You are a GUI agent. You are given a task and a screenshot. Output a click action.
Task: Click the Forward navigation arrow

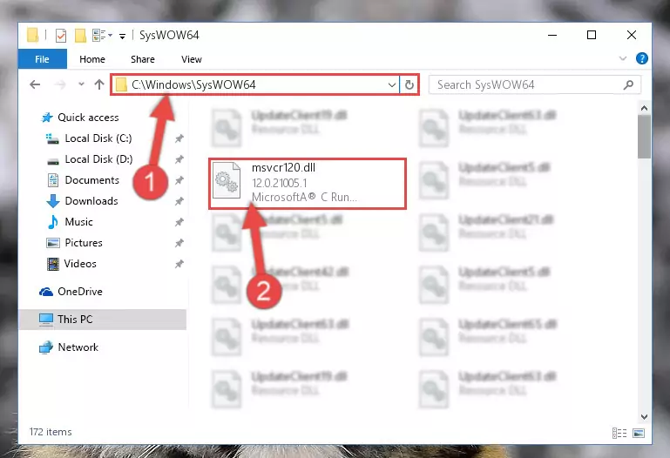(60, 84)
